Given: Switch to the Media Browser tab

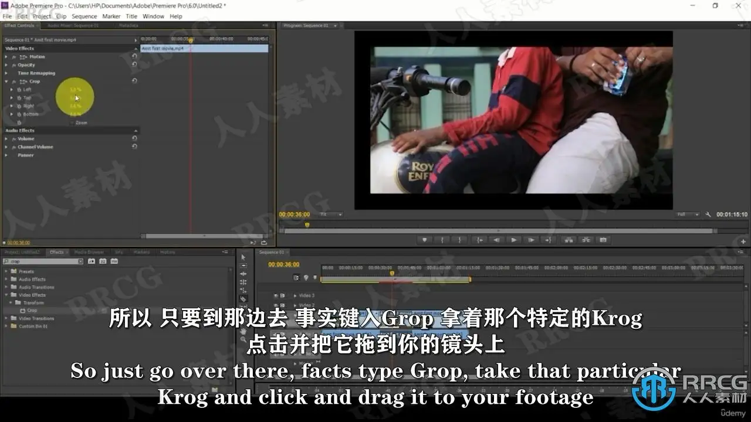Looking at the screenshot, I should pos(89,252).
